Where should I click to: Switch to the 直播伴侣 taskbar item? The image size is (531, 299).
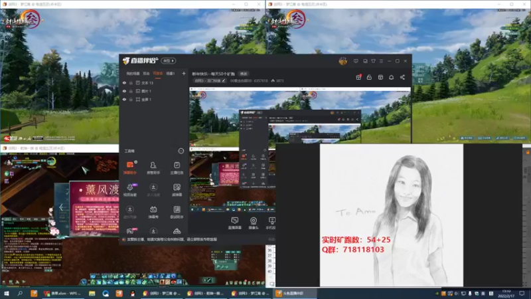[294, 293]
